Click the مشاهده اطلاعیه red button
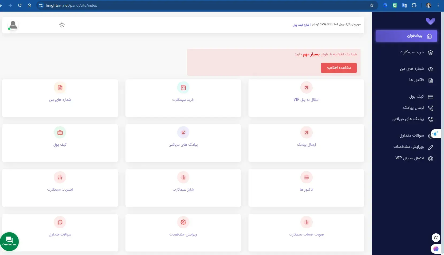This screenshot has width=444, height=255. coord(339,68)
